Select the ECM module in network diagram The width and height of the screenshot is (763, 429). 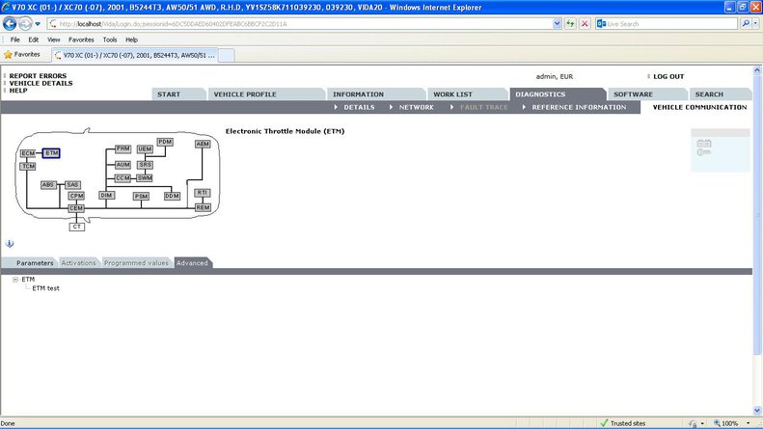point(28,153)
